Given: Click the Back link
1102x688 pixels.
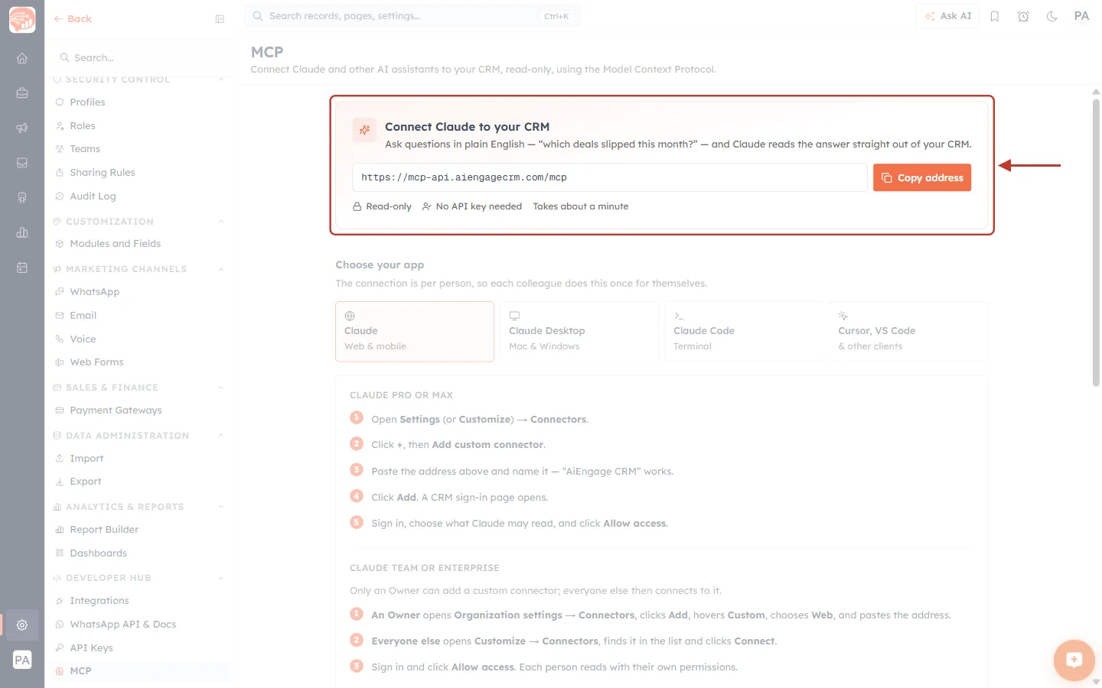Looking at the screenshot, I should coord(73,19).
